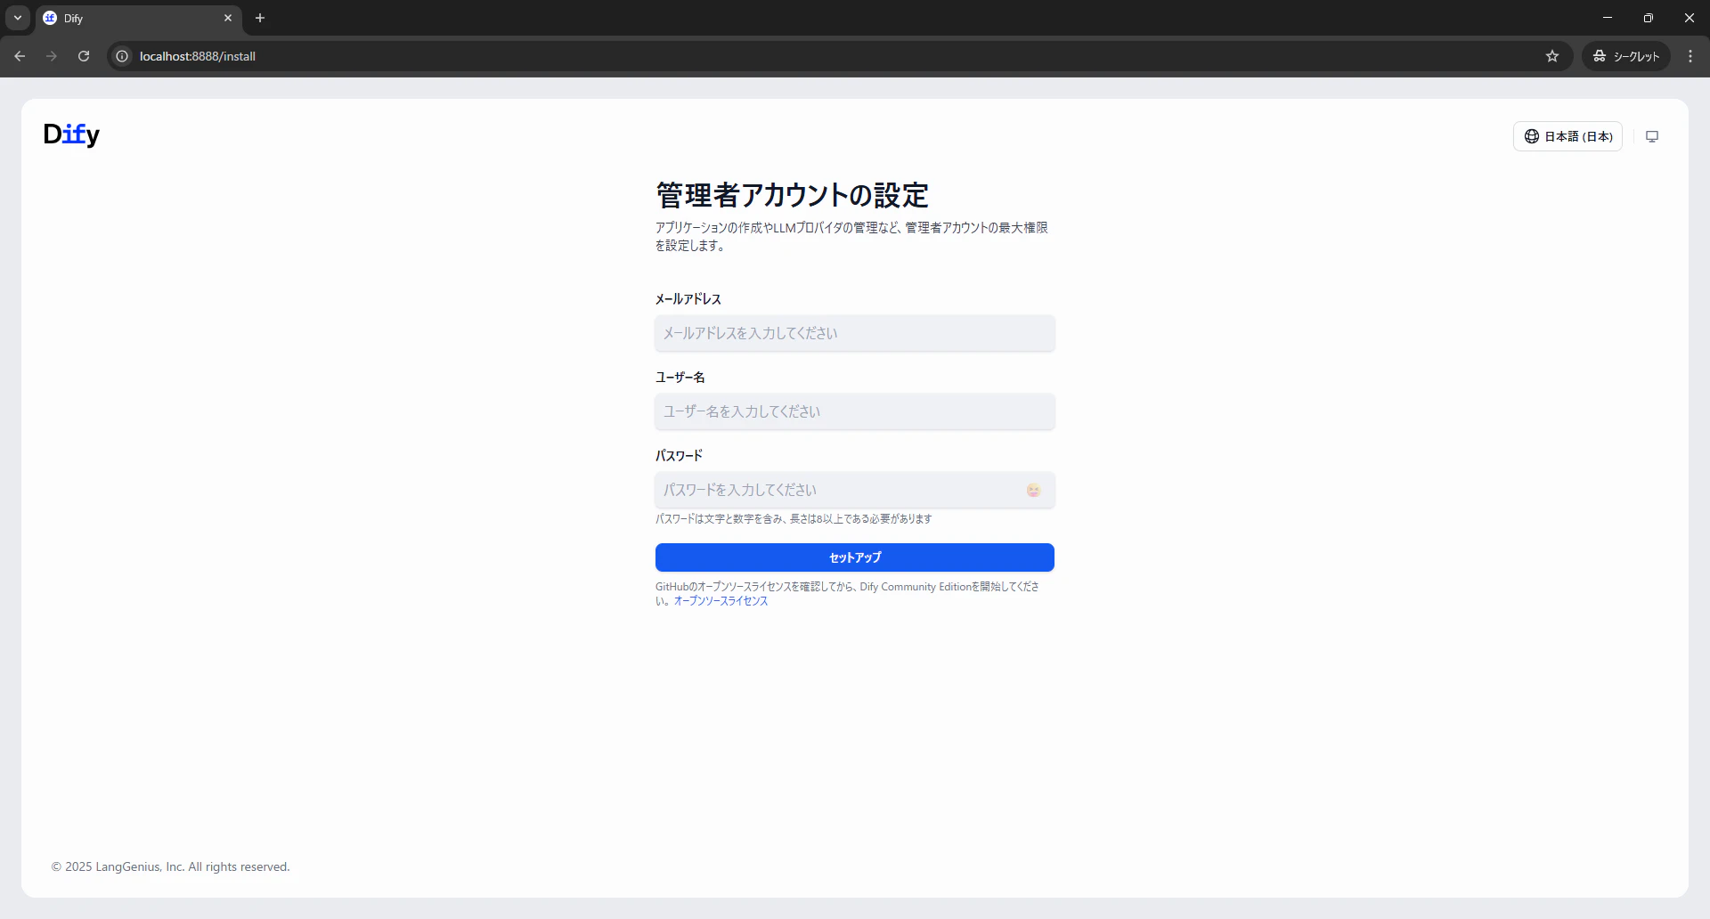Click the シークレット incognito indicator
This screenshot has width=1710, height=919.
coord(1626,56)
